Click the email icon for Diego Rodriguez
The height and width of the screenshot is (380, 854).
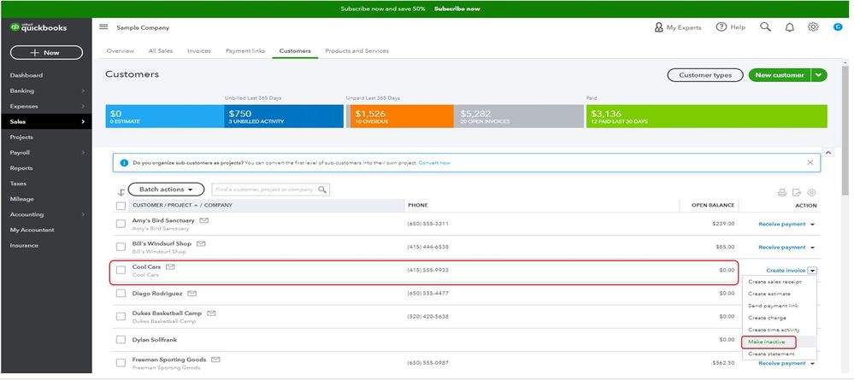[191, 294]
